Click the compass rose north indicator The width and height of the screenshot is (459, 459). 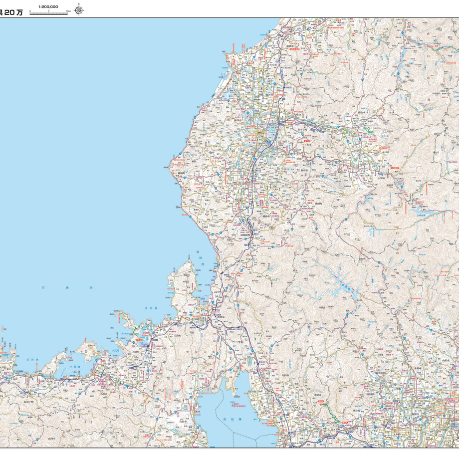(x=78, y=10)
